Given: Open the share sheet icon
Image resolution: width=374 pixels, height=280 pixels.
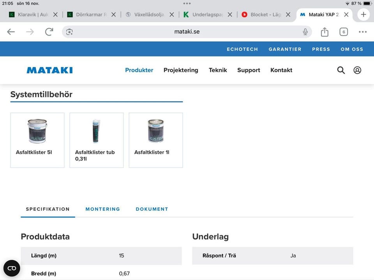Looking at the screenshot, I should pos(325,31).
